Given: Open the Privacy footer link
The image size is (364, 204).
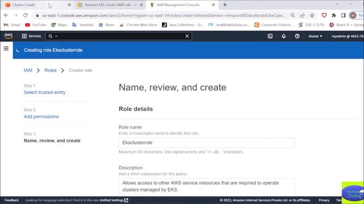Looking at the screenshot, I should pos(324,200).
